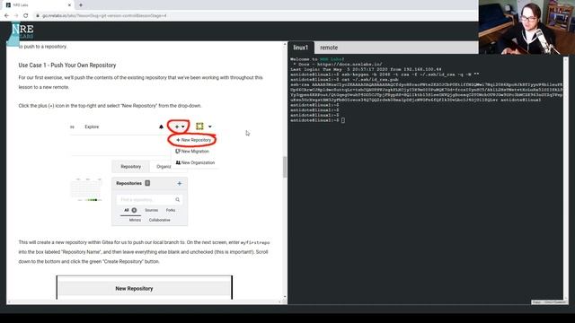575x323 pixels.
Task: Click New Migration in the pictured dropdown
Action: coord(192,152)
